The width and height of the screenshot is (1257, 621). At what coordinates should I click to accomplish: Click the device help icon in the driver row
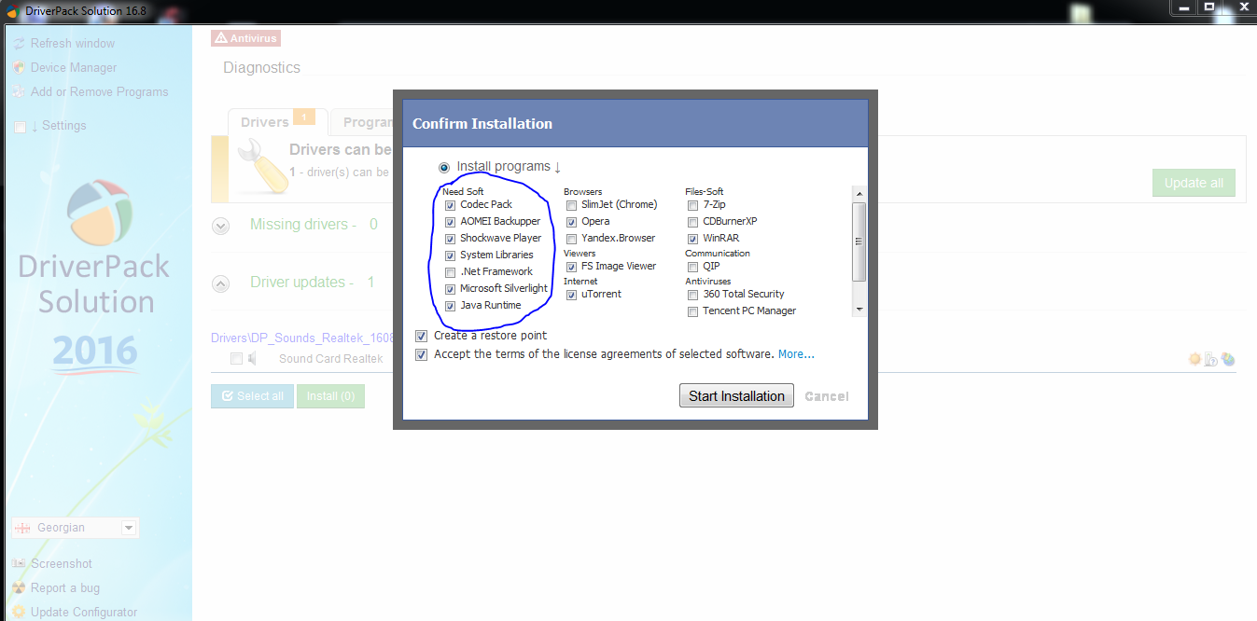1211,359
